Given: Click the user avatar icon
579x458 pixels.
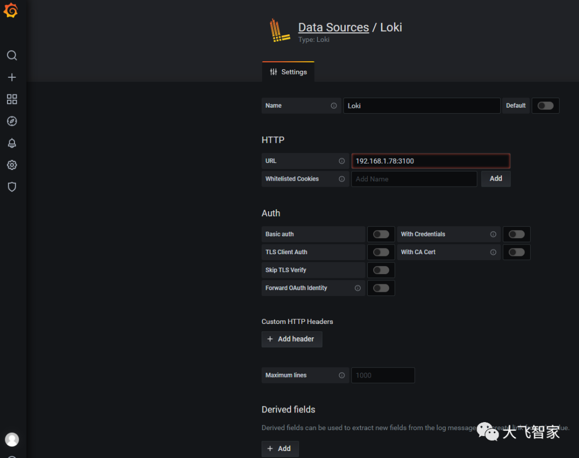Looking at the screenshot, I should point(12,440).
